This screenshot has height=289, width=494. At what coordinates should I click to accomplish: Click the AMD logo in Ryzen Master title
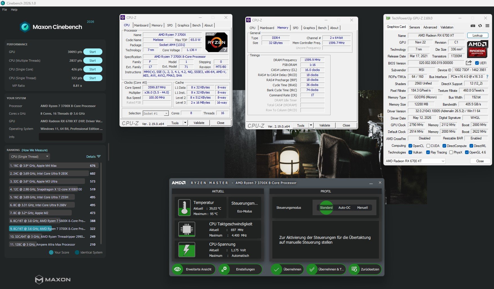click(x=179, y=183)
